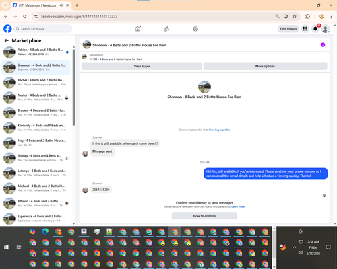The width and height of the screenshot is (337, 269).
Task: Launch Microsoft Edge from the taskbar
Action: [x=45, y=231]
